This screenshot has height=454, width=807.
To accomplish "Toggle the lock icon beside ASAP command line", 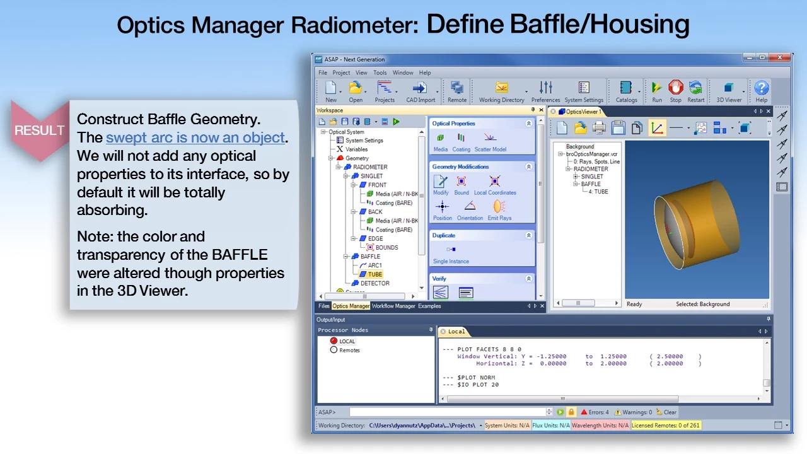I will click(x=571, y=412).
